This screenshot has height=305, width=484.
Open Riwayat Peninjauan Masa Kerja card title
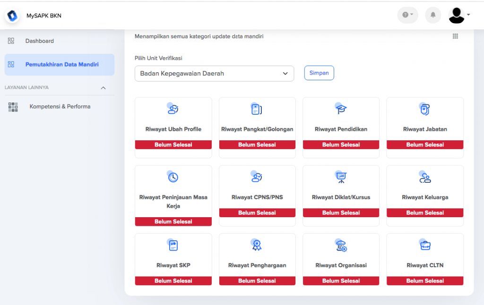(173, 202)
